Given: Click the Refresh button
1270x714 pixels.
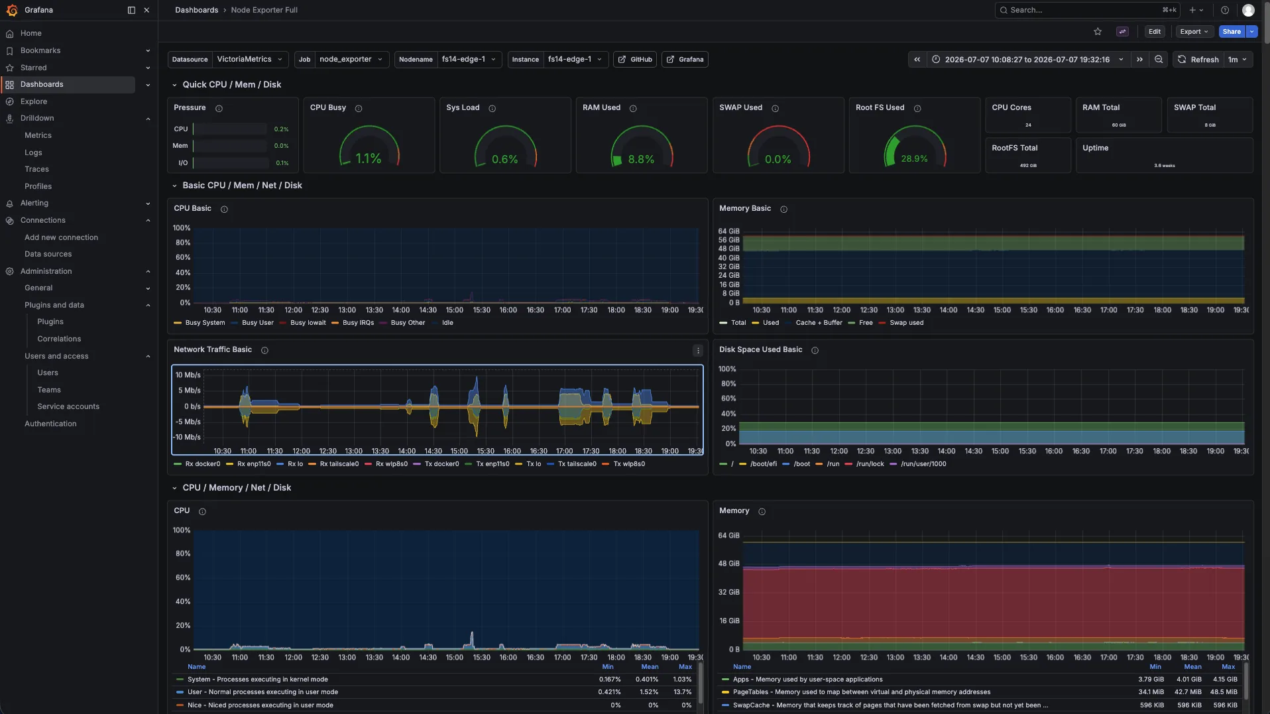Looking at the screenshot, I should (x=1198, y=60).
